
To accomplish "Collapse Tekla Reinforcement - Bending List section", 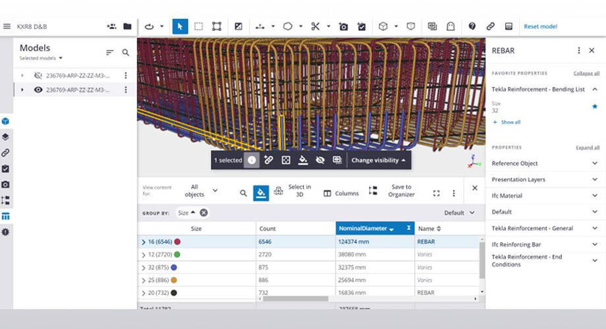I will [x=595, y=89].
